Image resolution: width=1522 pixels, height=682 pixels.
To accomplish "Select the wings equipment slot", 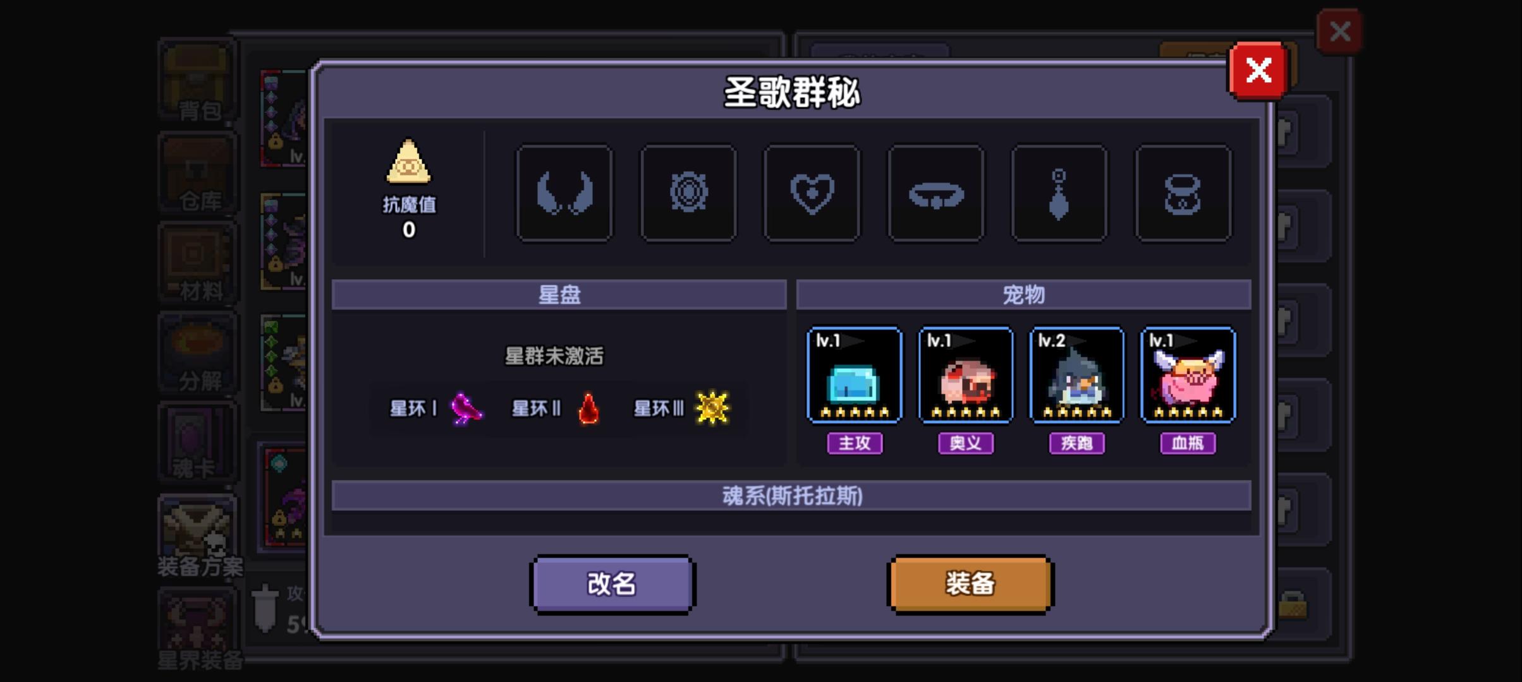I will click(564, 193).
